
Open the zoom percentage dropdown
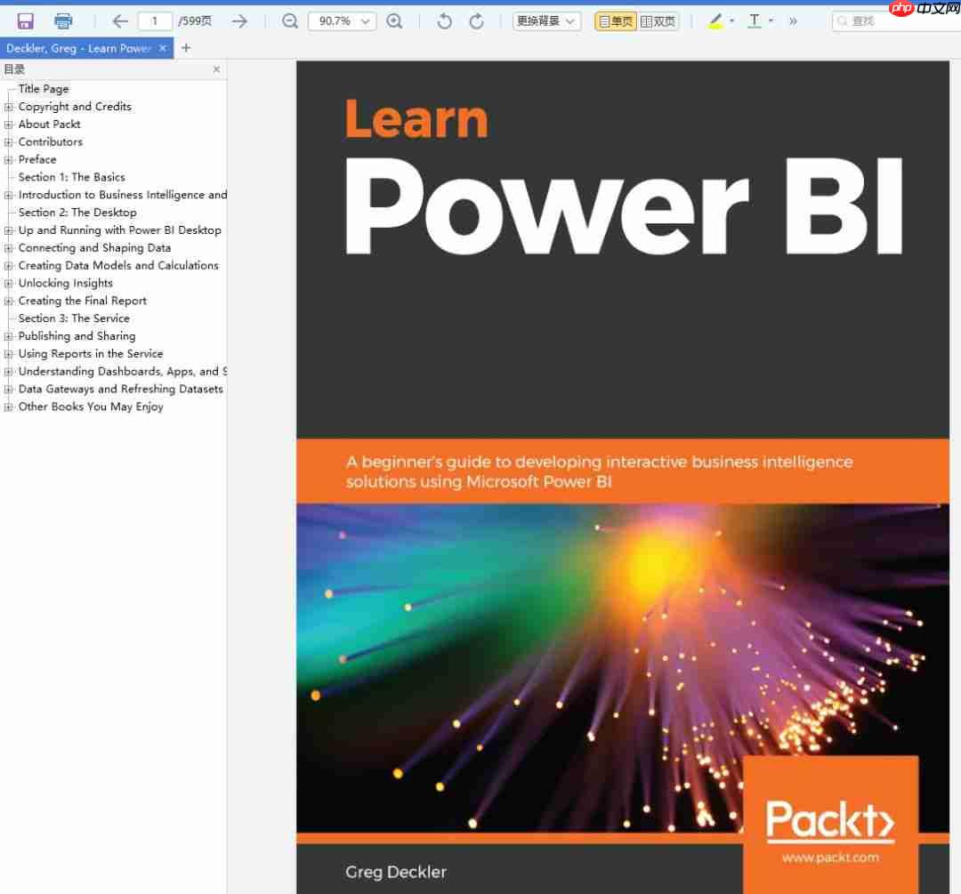coord(364,20)
